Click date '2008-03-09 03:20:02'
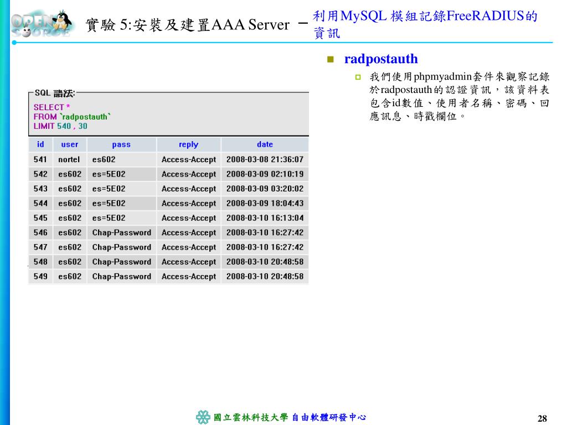The image size is (567, 425). coord(265,189)
